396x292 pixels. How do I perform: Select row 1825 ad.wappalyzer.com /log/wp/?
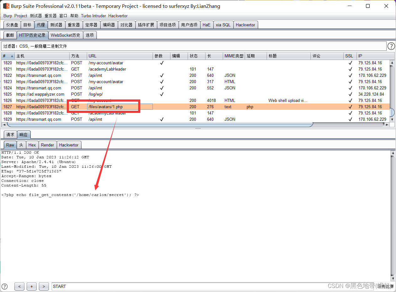[x=195, y=94]
